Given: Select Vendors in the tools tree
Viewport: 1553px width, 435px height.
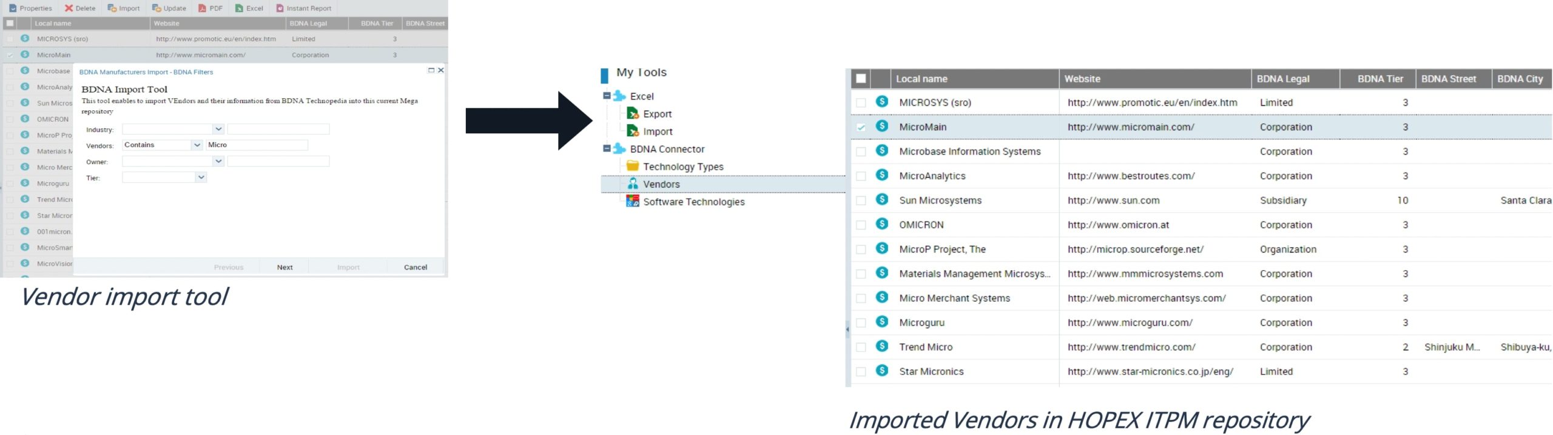Looking at the screenshot, I should (661, 184).
